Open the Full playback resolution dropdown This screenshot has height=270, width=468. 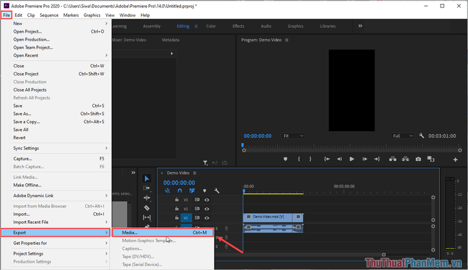coord(402,136)
